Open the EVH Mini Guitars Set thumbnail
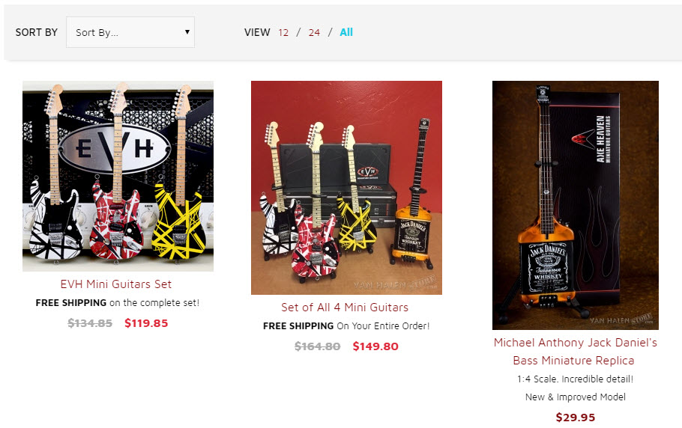This screenshot has height=428, width=682. (x=118, y=177)
